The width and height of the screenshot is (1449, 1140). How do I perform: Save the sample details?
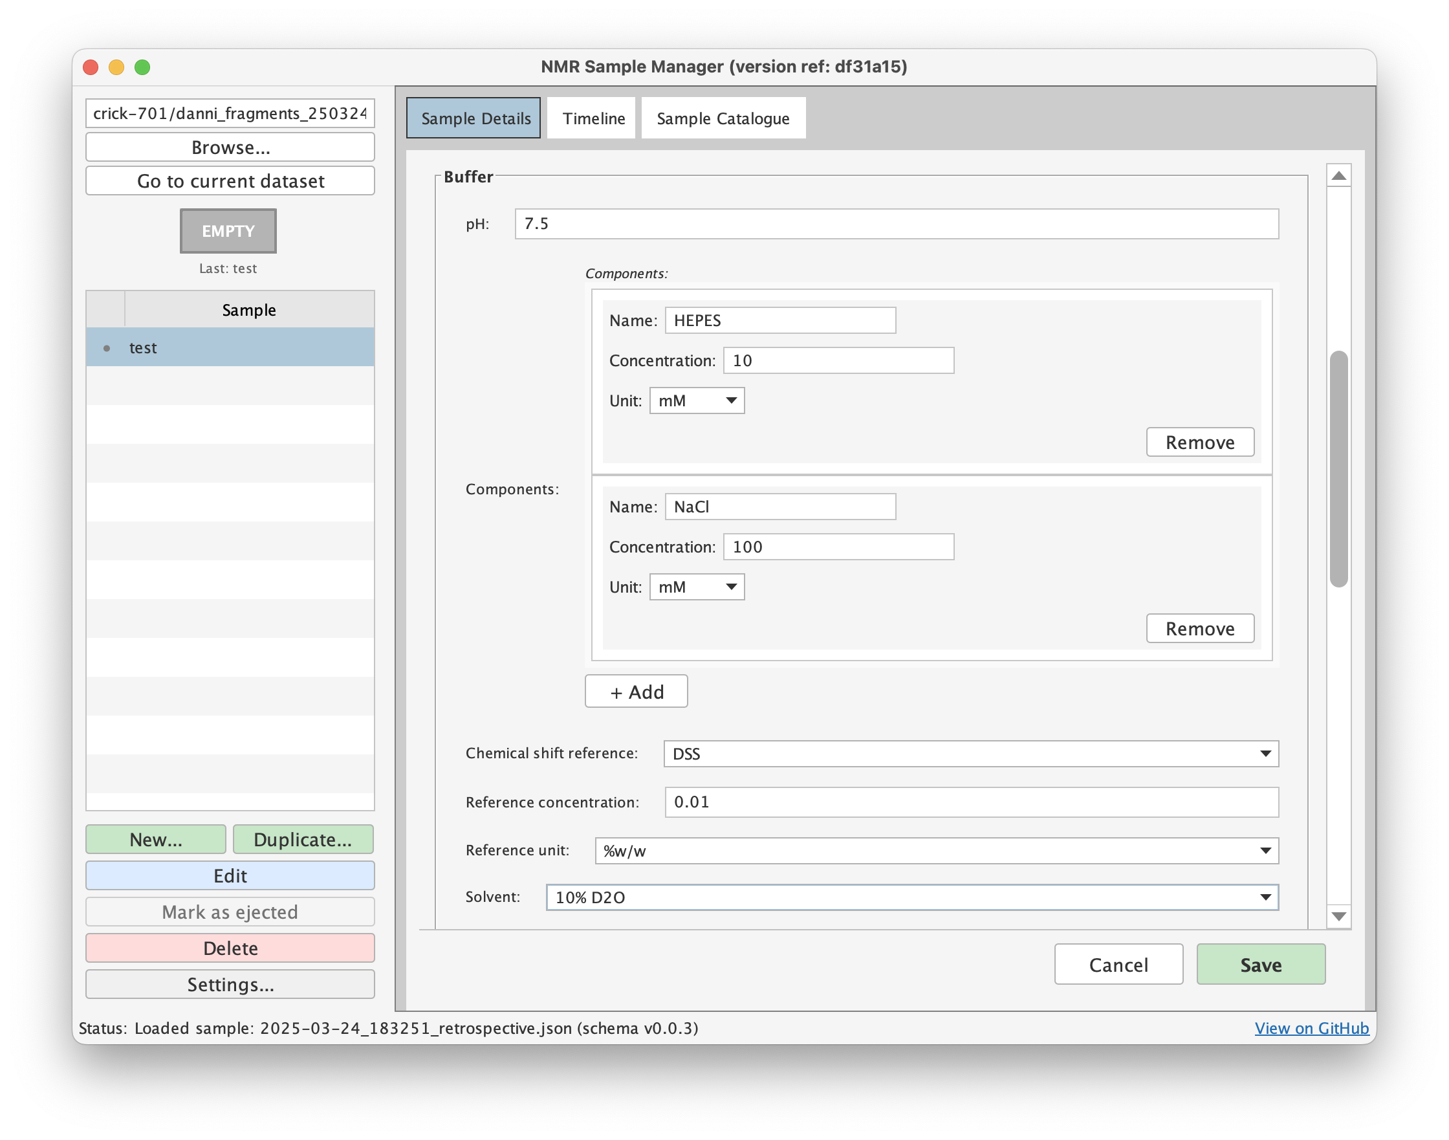1260,964
